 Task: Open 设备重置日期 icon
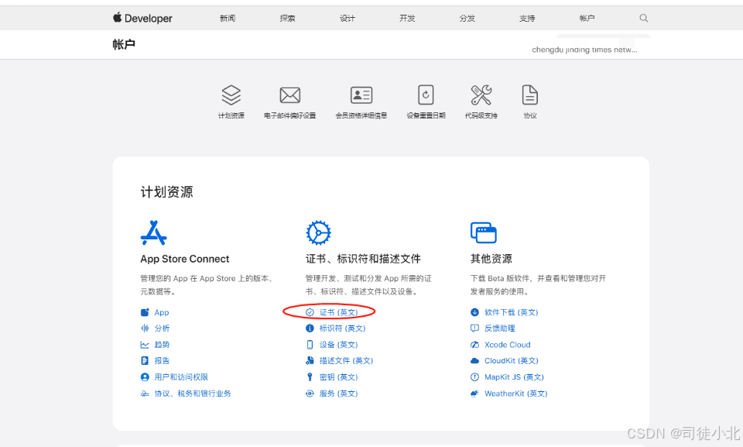click(426, 95)
